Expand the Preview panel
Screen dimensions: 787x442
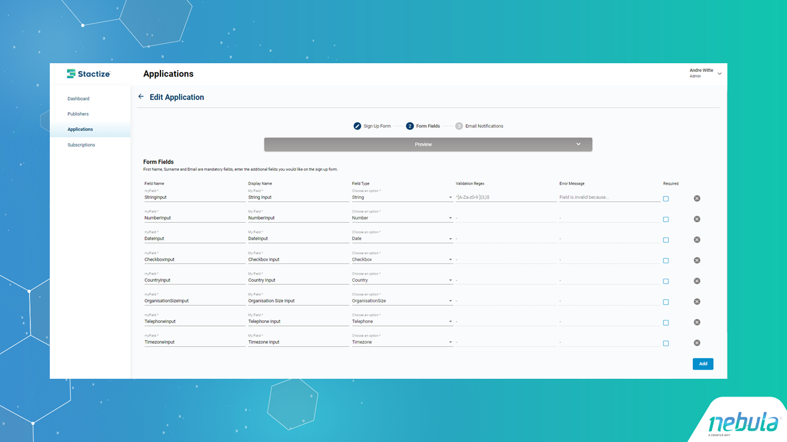pyautogui.click(x=428, y=144)
